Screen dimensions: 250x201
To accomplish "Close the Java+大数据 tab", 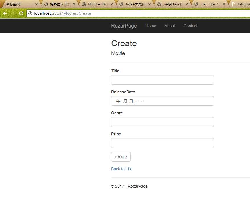I will [149, 4].
